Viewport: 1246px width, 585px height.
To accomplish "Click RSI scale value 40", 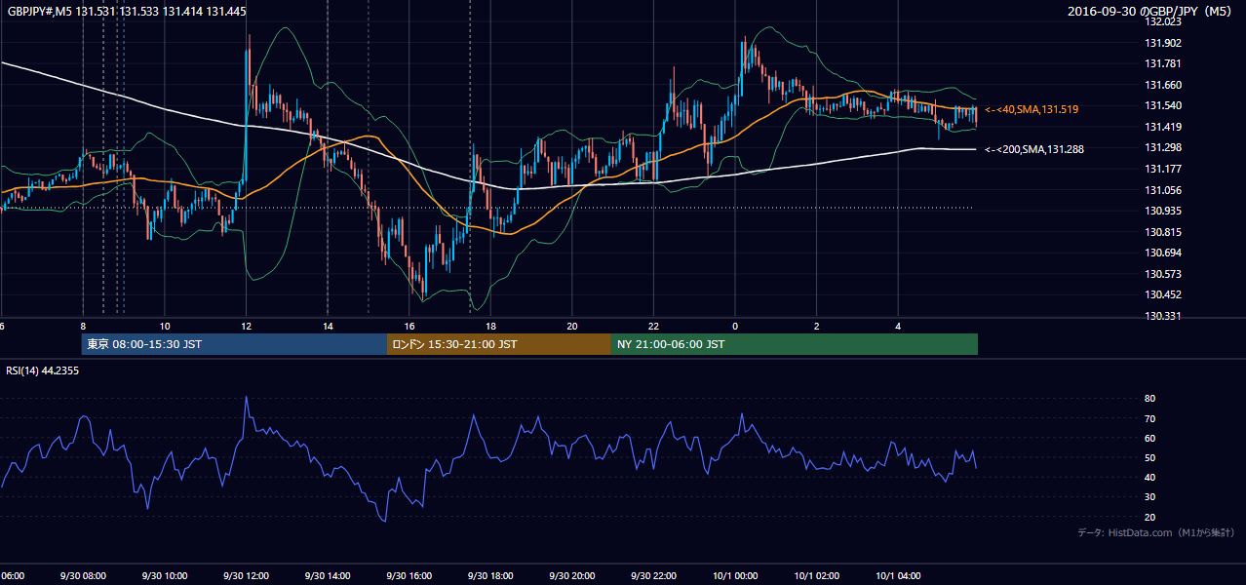I will click(x=1150, y=477).
